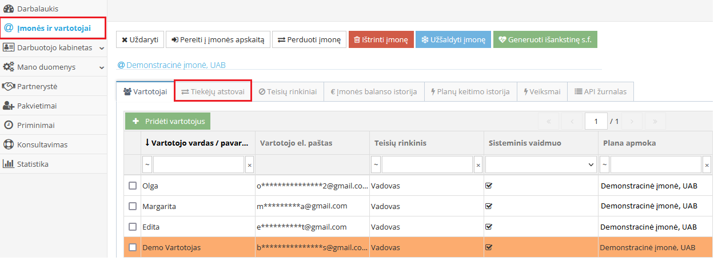Open Sisteminis vaidmuo filter dropdown
This screenshot has width=714, height=261.
pyautogui.click(x=540, y=164)
